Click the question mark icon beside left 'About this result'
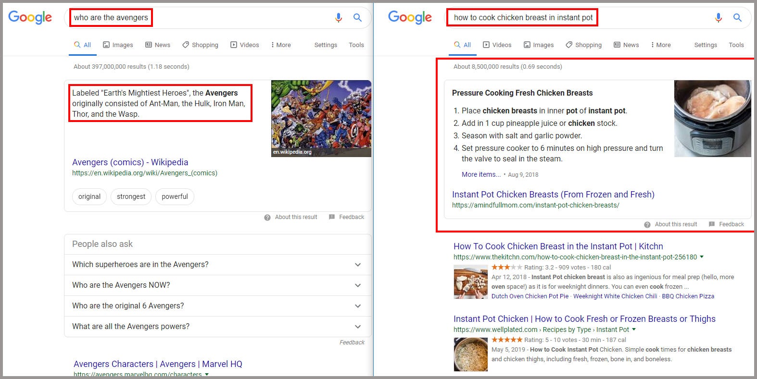 (x=267, y=218)
